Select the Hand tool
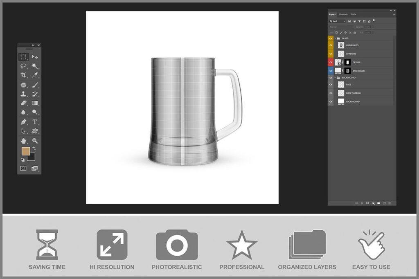419x279 pixels. click(24, 141)
